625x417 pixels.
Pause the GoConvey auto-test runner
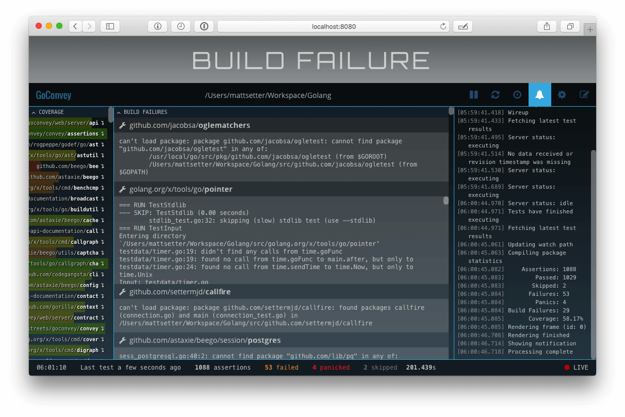pyautogui.click(x=473, y=95)
